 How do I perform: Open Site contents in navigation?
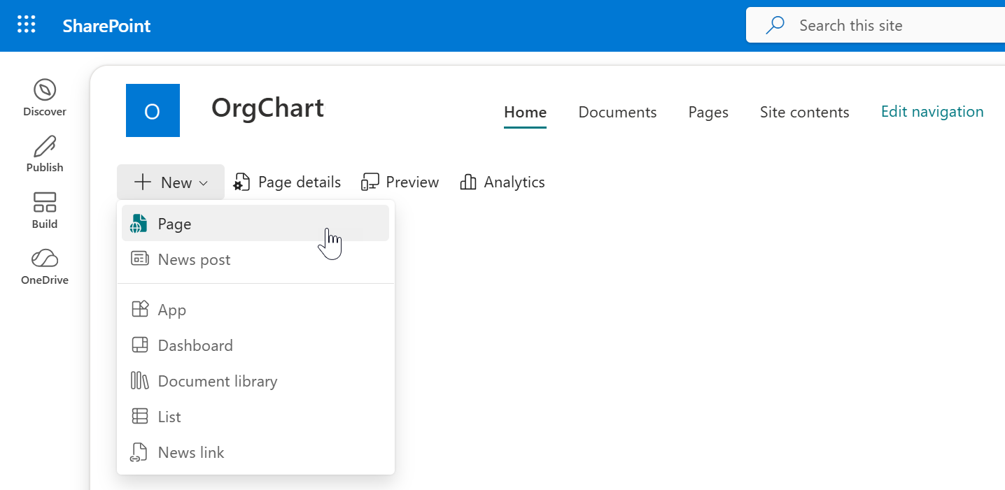tap(804, 113)
